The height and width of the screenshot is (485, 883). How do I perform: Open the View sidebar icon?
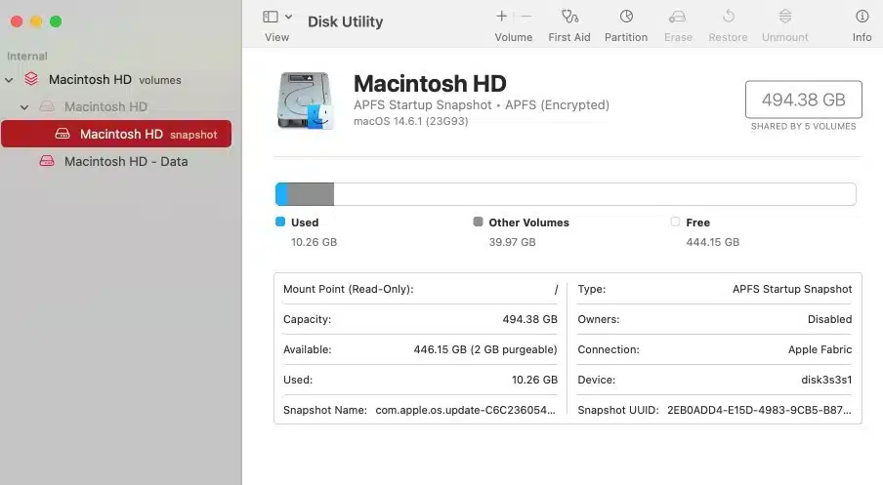[x=271, y=17]
